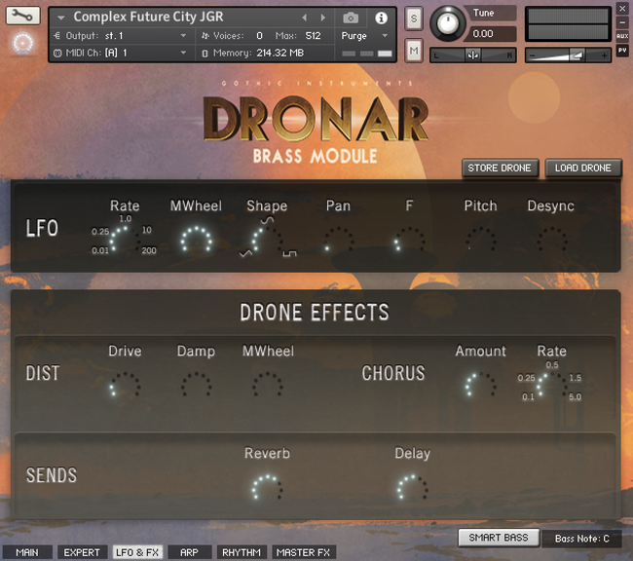
Task: Click the LFO sine wave shape icon
Action: coord(267,220)
